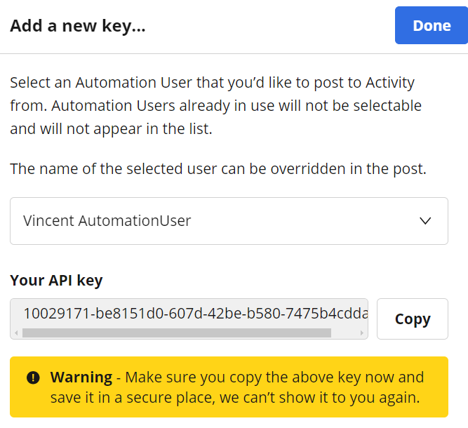Click the bold 'Warning' word
This screenshot has width=468, height=428.
coord(81,377)
